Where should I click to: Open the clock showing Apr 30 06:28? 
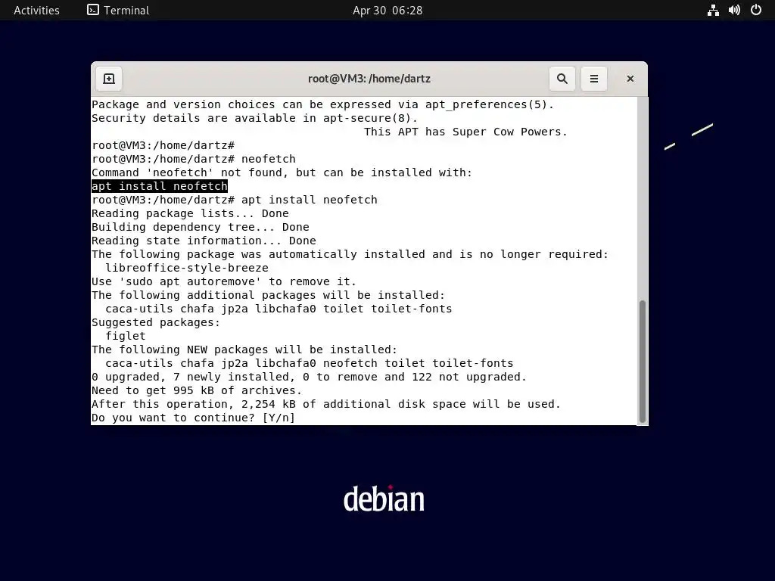pos(387,11)
